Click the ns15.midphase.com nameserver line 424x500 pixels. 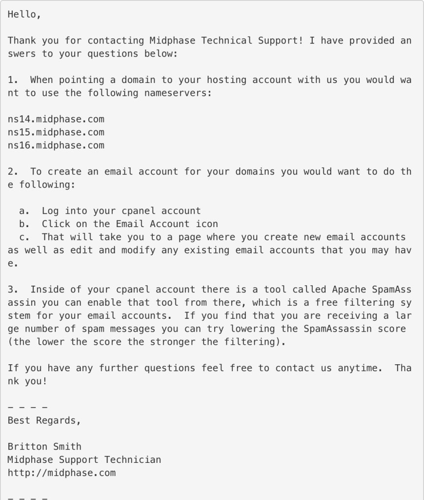56,132
